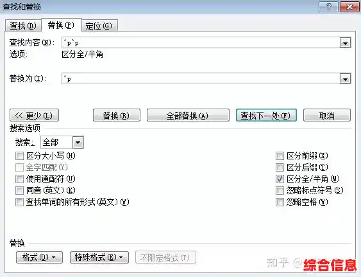
Task: Enable the 区分大小写(H) checkbox
Action: (x=19, y=156)
